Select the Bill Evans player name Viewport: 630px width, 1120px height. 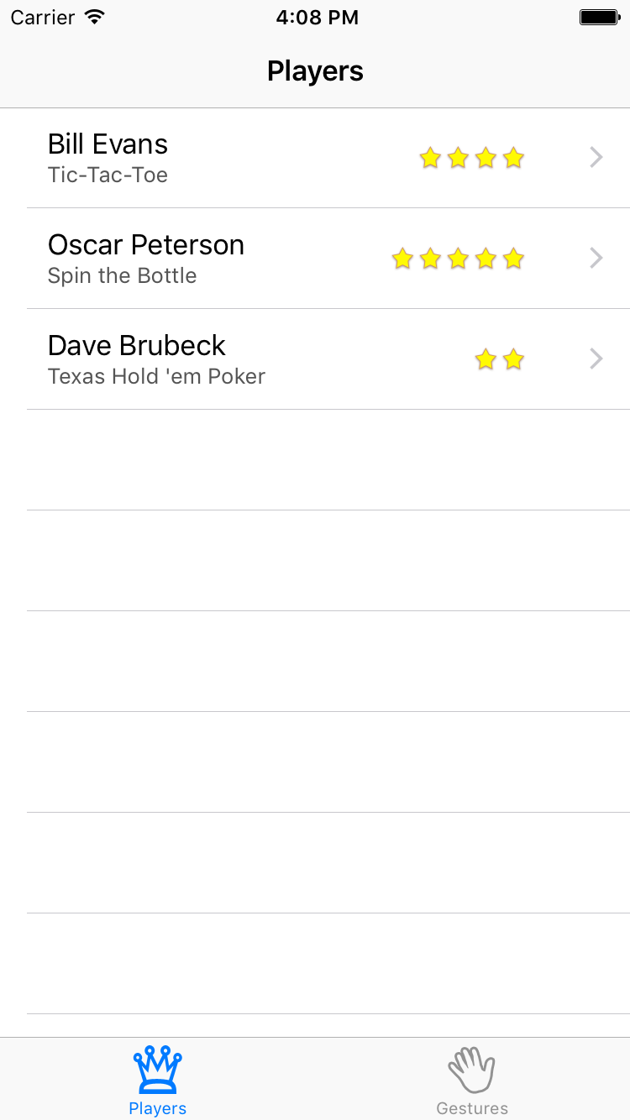click(x=108, y=144)
